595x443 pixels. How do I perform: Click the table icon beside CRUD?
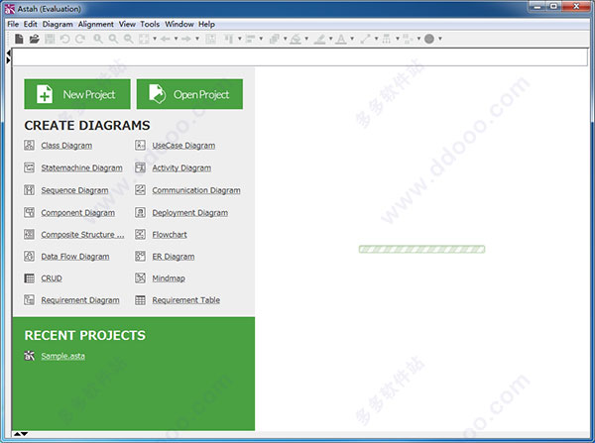tap(29, 278)
